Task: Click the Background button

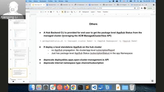Action: [86, 12]
